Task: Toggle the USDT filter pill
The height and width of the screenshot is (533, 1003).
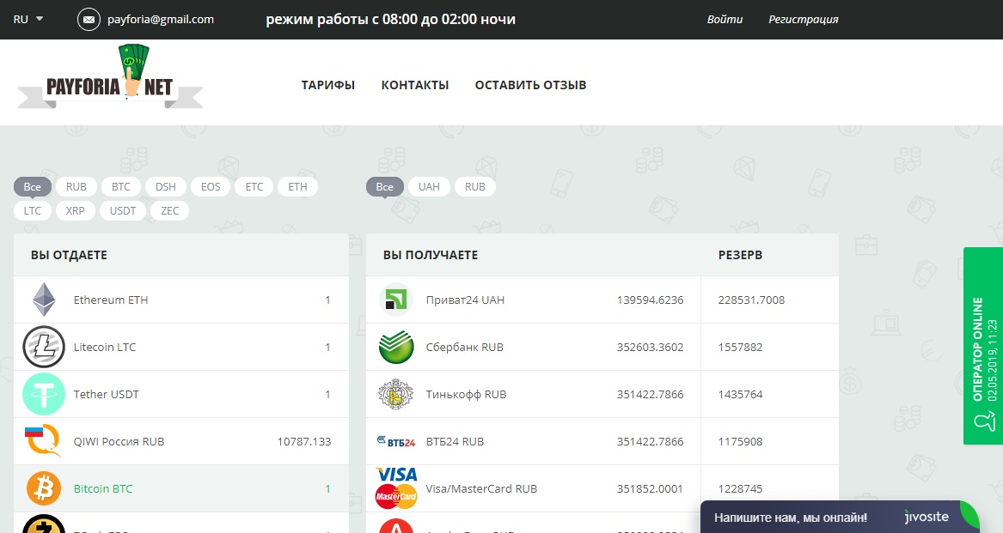Action: point(123,210)
